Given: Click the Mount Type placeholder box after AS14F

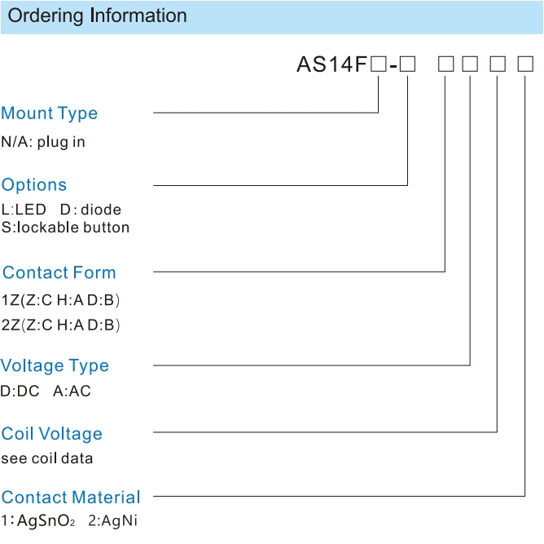Looking at the screenshot, I should pos(378,64).
